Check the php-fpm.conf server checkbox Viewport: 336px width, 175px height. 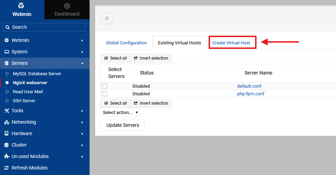click(104, 94)
